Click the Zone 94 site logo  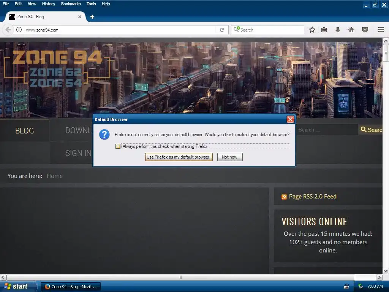[x=57, y=68]
